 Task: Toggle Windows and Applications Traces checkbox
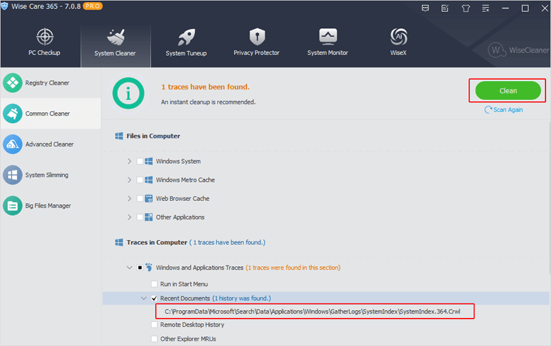tap(140, 268)
